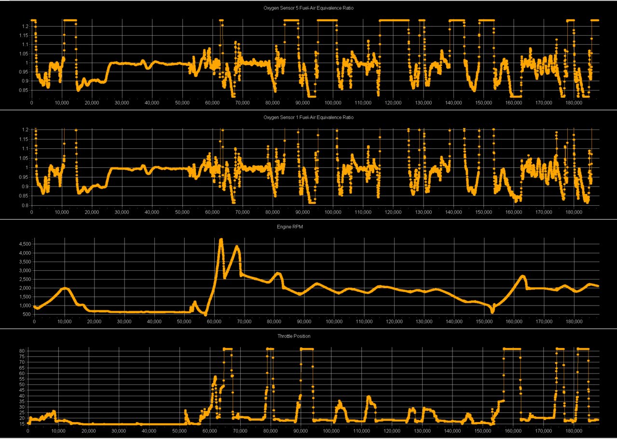Click y-axis value 55 on Throttle Position chart
617x439 pixels.
click(x=22, y=379)
